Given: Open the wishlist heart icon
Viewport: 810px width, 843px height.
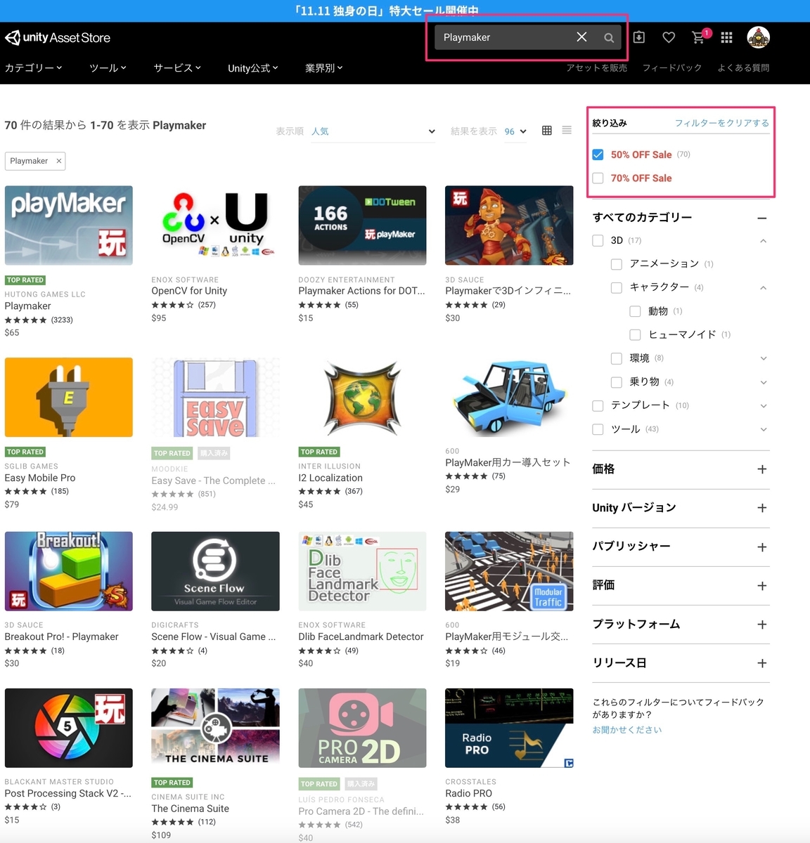Looking at the screenshot, I should tap(669, 37).
